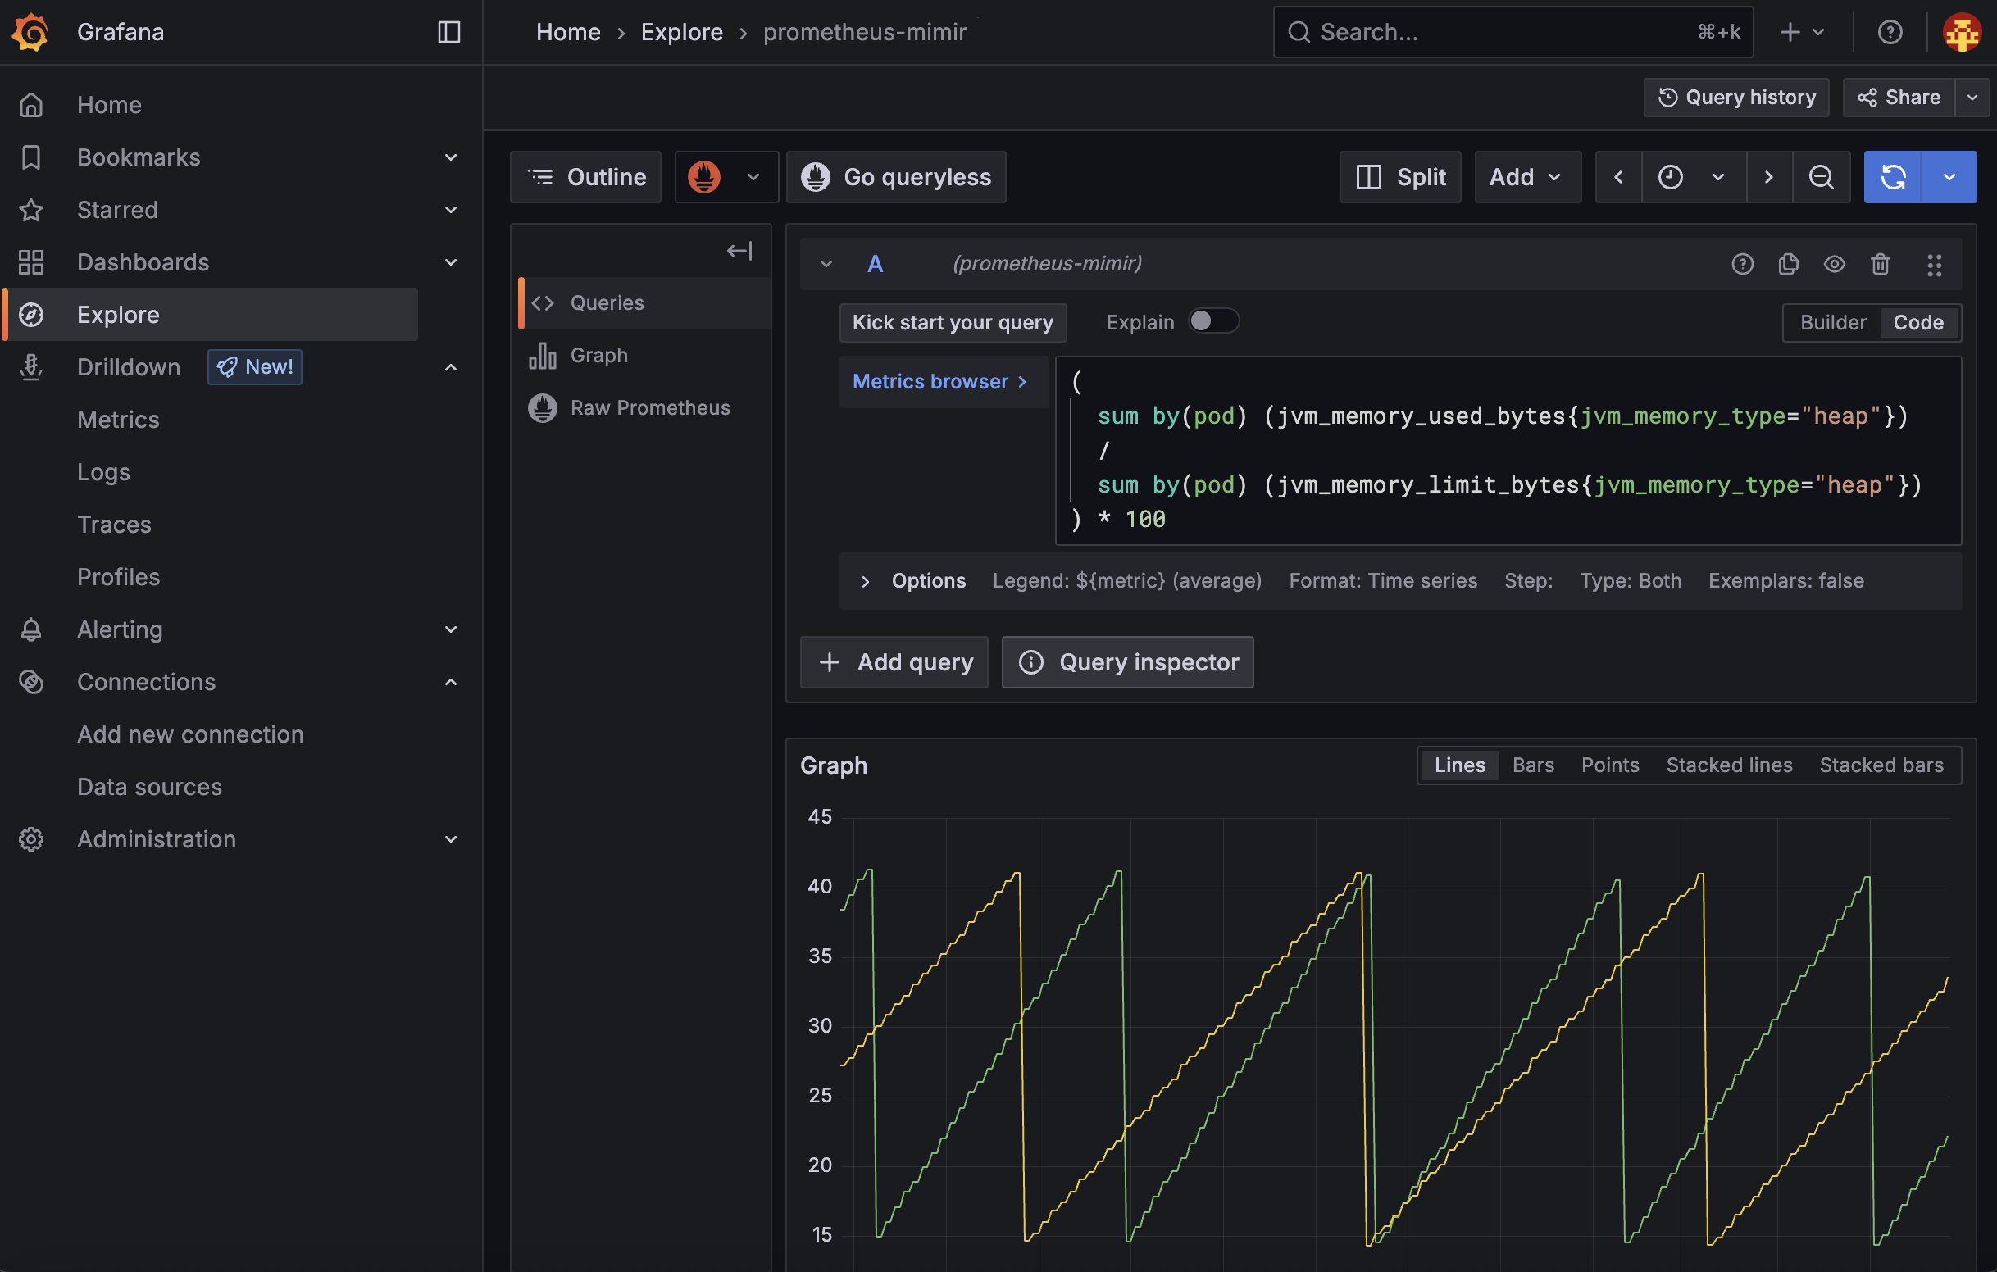The height and width of the screenshot is (1272, 1997).
Task: Open Data sources page
Action: 149,786
